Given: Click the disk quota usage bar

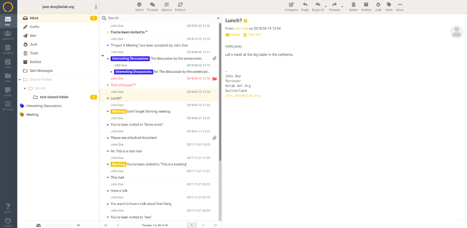Looking at the screenshot, I should point(59,225).
